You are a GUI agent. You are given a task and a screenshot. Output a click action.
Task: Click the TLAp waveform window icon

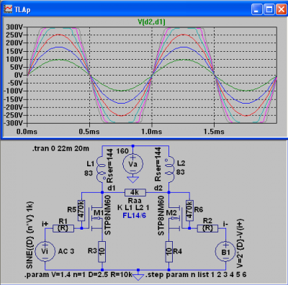(x=8, y=9)
